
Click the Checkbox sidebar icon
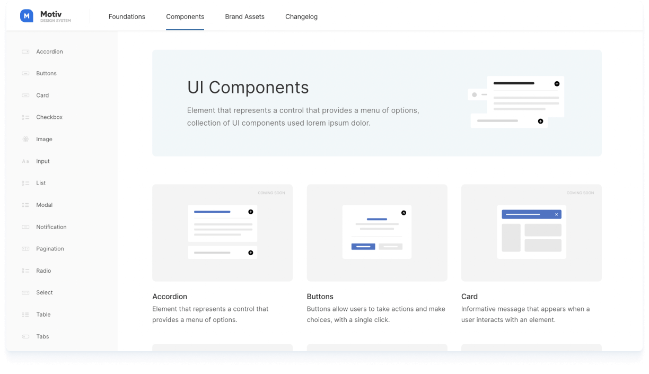point(25,117)
